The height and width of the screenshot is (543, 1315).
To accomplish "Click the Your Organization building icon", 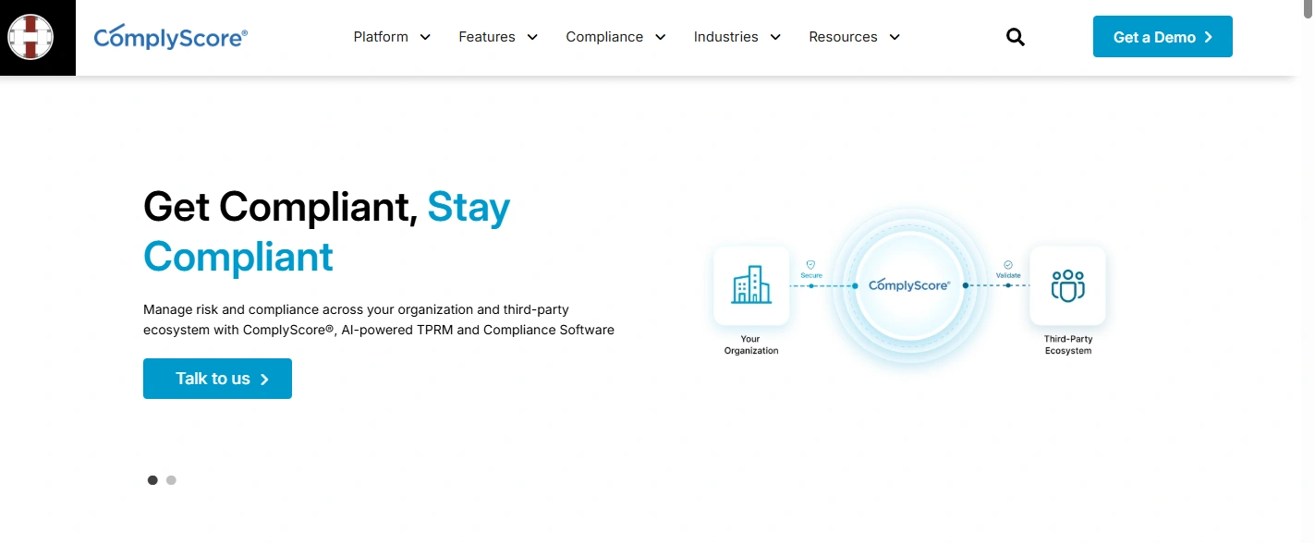I will pos(751,285).
